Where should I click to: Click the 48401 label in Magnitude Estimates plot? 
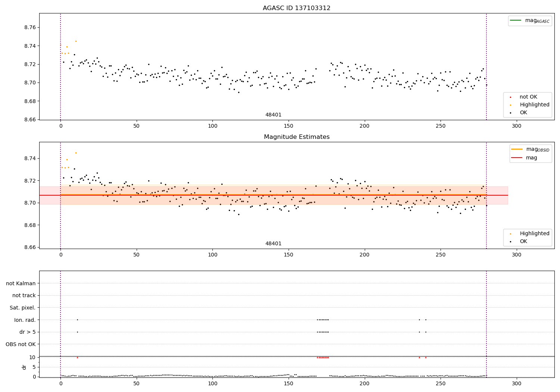pos(273,244)
